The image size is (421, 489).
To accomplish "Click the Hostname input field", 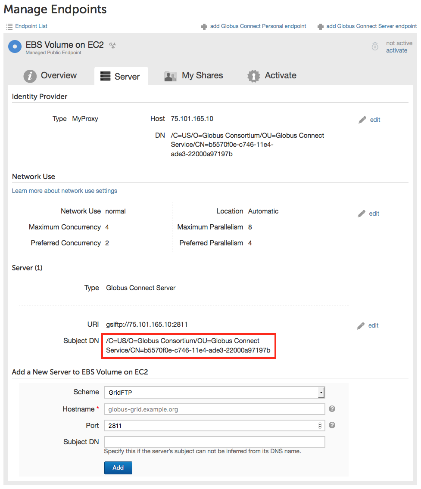I will coord(215,409).
